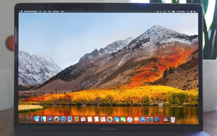This screenshot has height=136, width=217.
Task: Open Notification Center list icon
Action: [x=195, y=12]
